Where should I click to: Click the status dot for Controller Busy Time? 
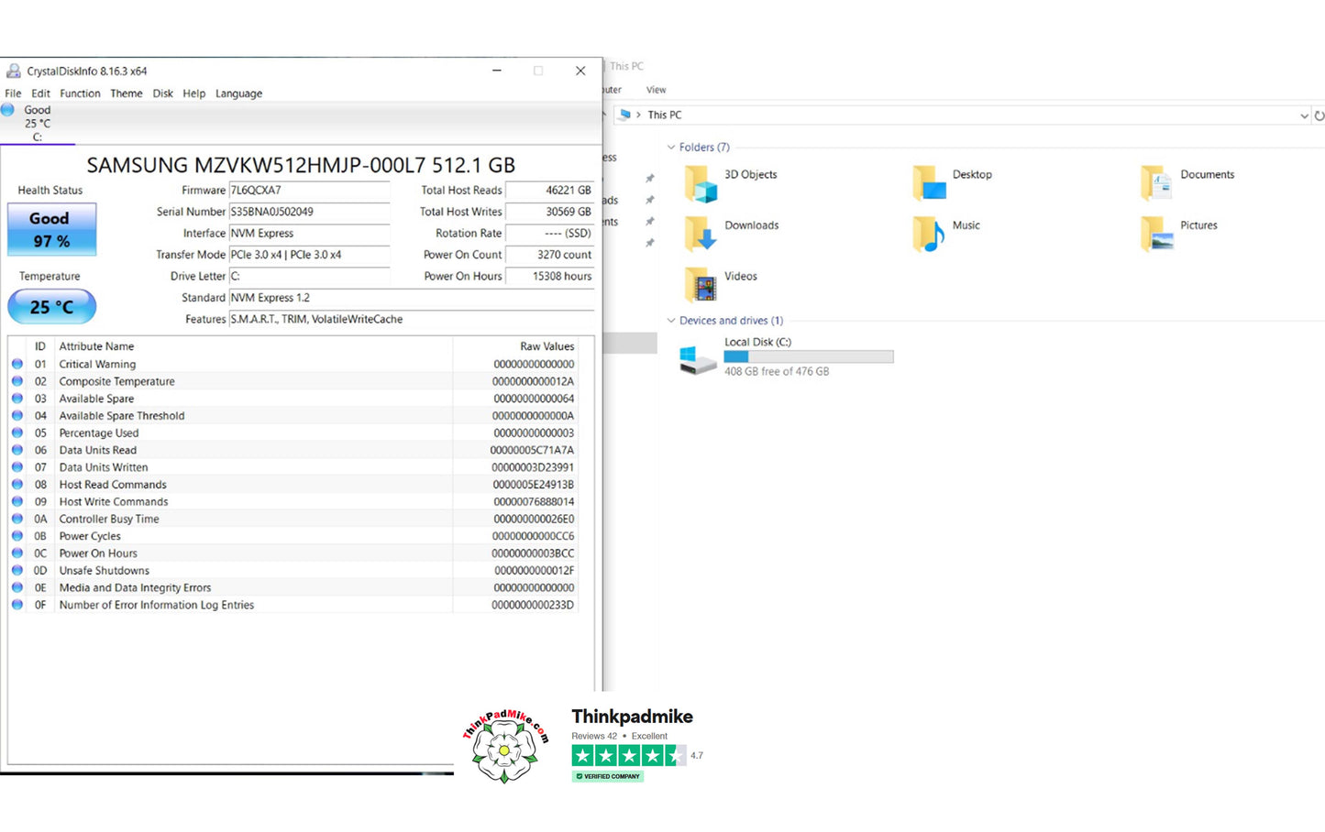click(17, 519)
